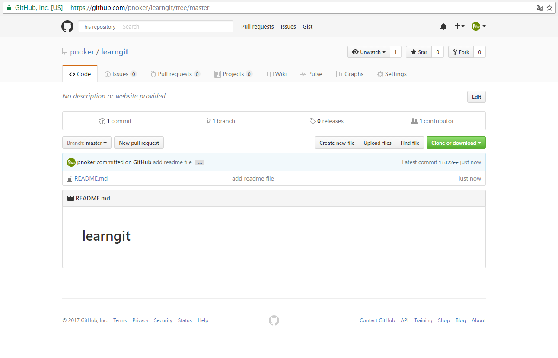Click the translate page icon in address bar
Image resolution: width=558 pixels, height=358 pixels.
pos(539,8)
